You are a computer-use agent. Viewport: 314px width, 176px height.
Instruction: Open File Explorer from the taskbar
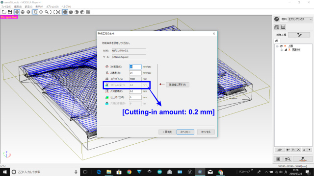109,172
